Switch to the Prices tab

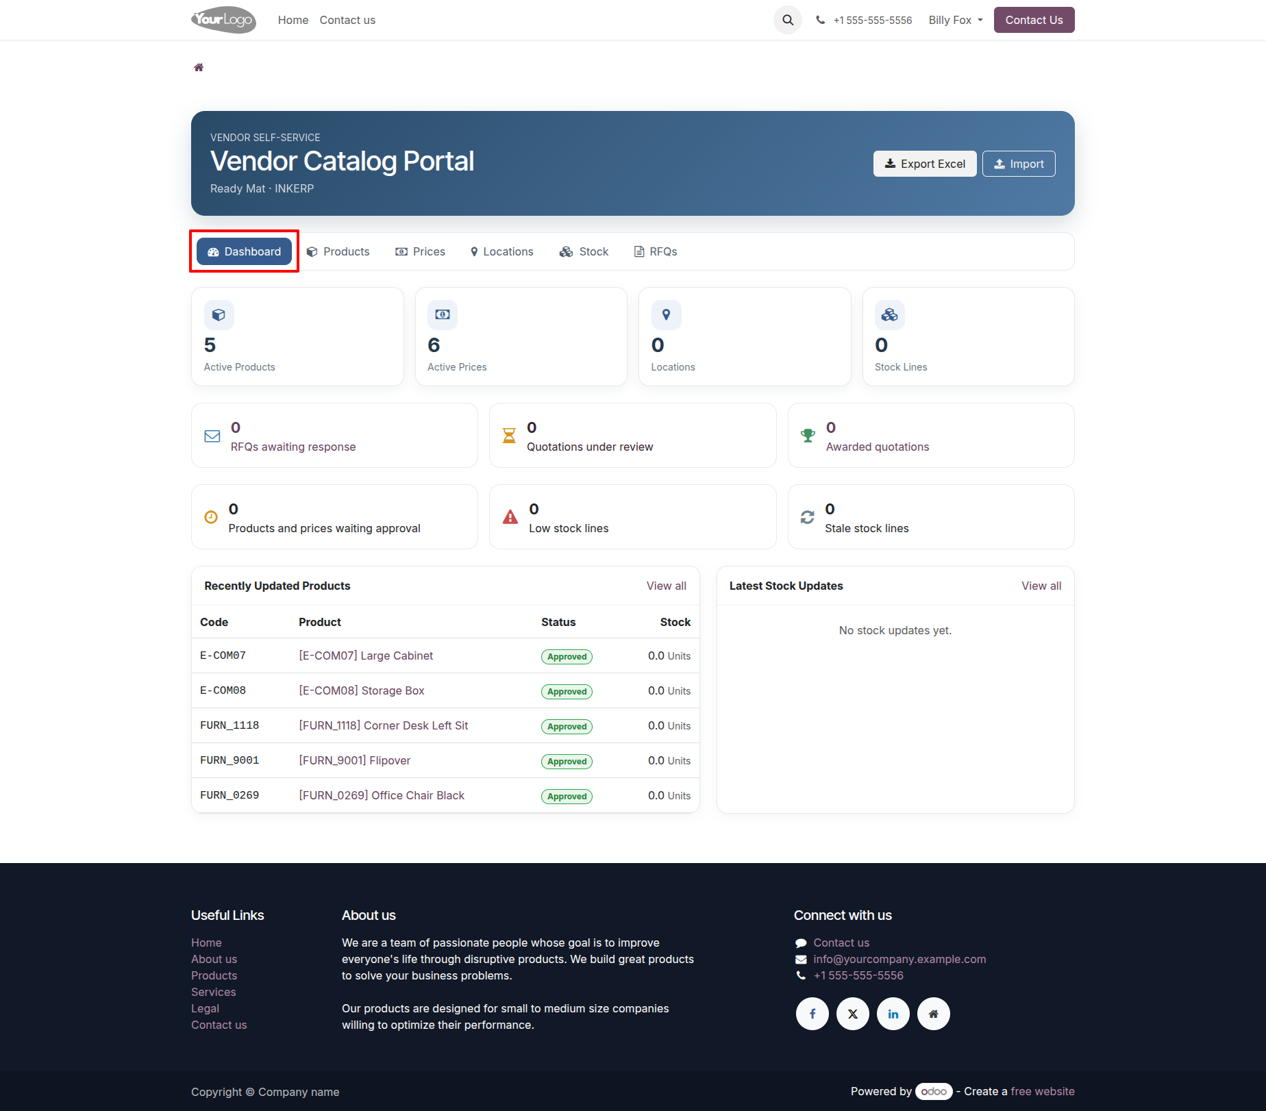(421, 251)
